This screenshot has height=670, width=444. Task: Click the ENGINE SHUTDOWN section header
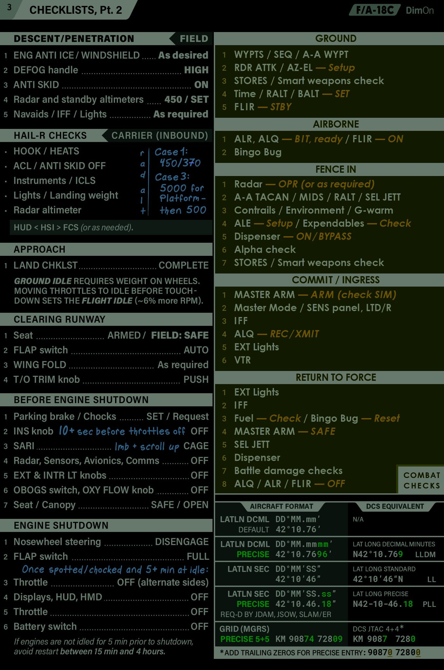61,525
